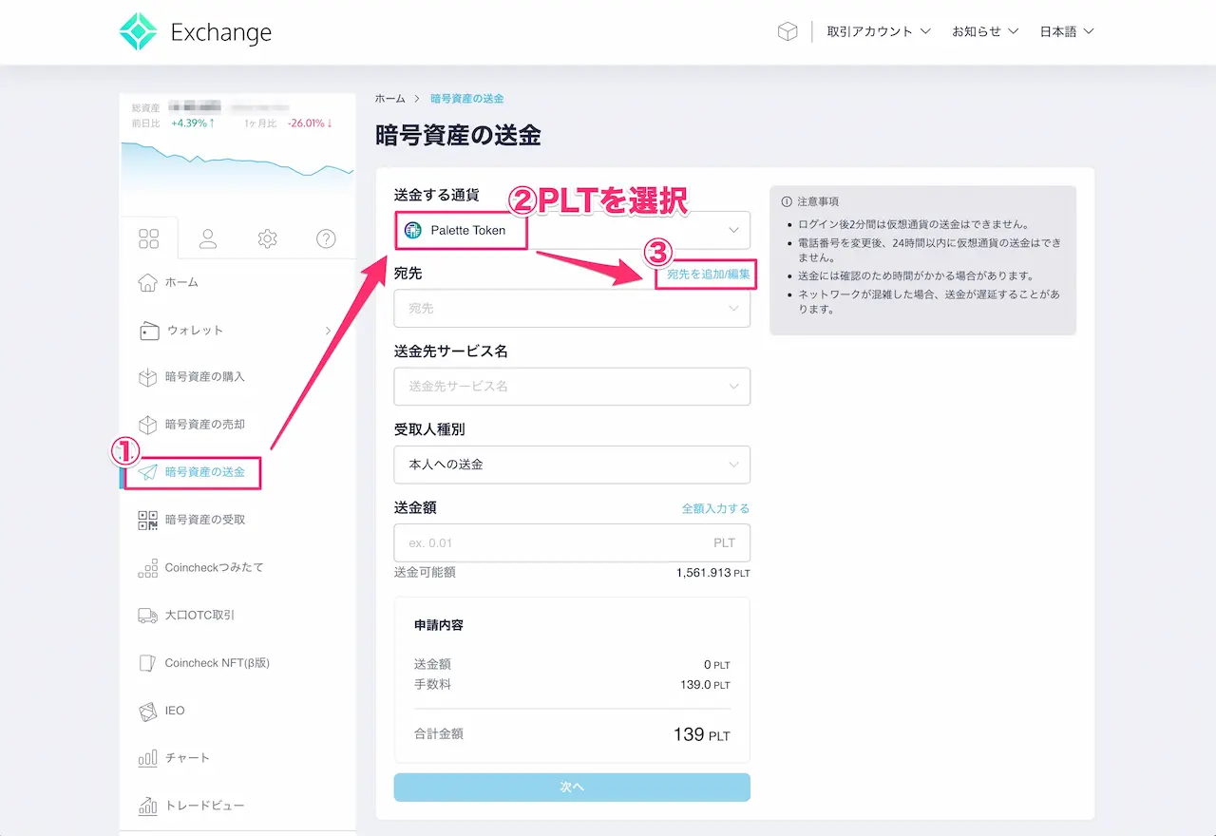Click the 暗号資産の売却 cube icon
Screen dimensions: 1216x836
point(147,425)
